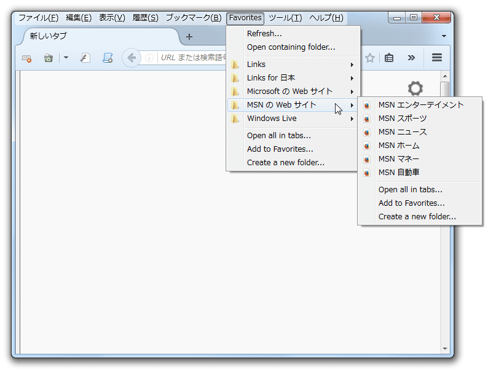488x371 pixels.
Task: Open the ファイル(F) menu
Action: 38,18
